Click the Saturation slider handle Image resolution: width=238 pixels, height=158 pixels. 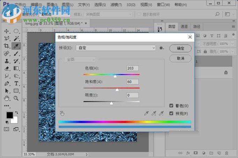(117, 90)
